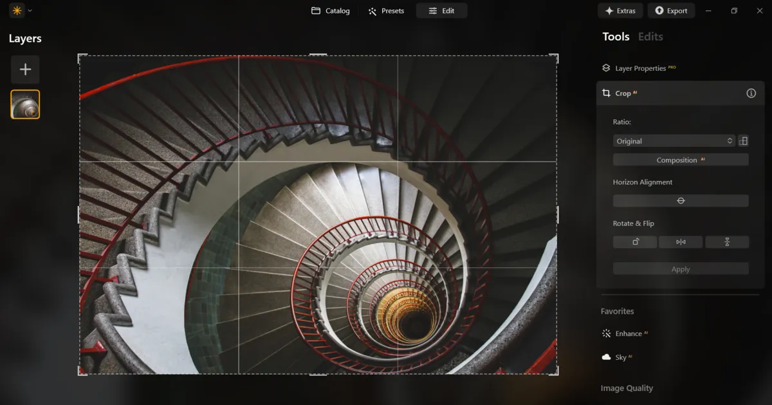Screen dimensions: 772x405
Task: Flip the image horizontally
Action: point(681,241)
